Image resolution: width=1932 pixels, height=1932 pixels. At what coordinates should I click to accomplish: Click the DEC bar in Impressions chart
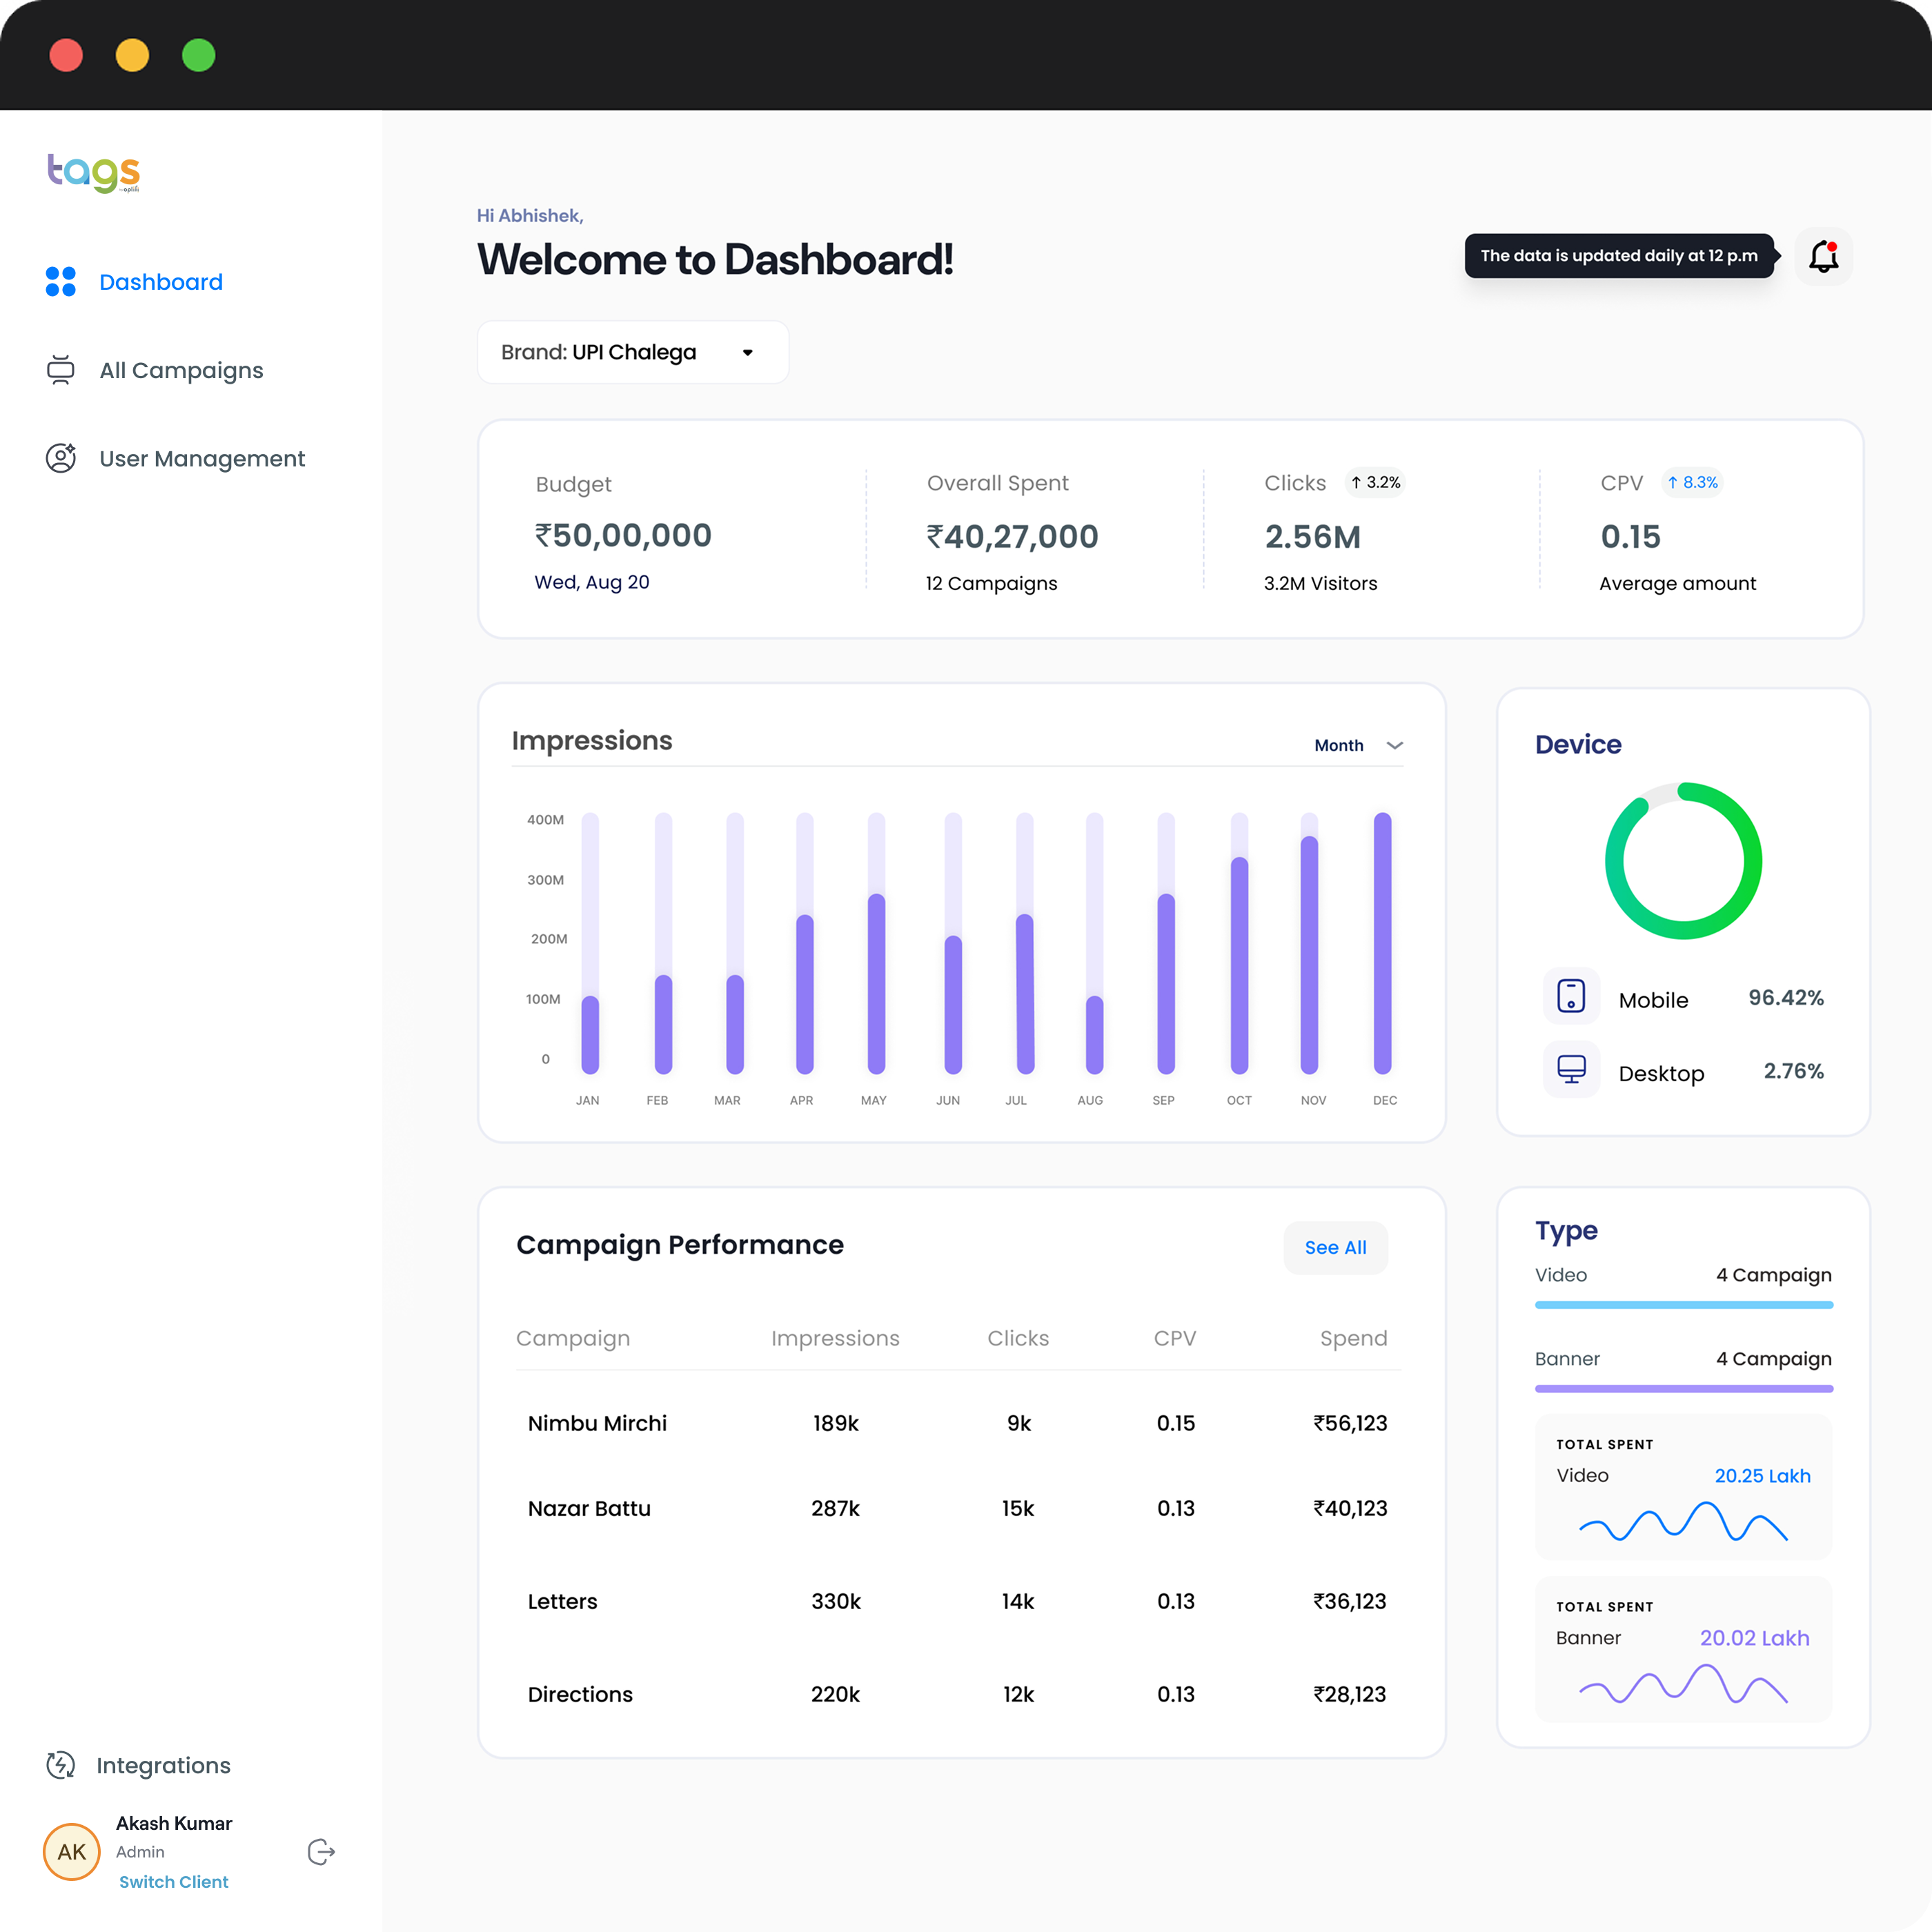(1382, 943)
